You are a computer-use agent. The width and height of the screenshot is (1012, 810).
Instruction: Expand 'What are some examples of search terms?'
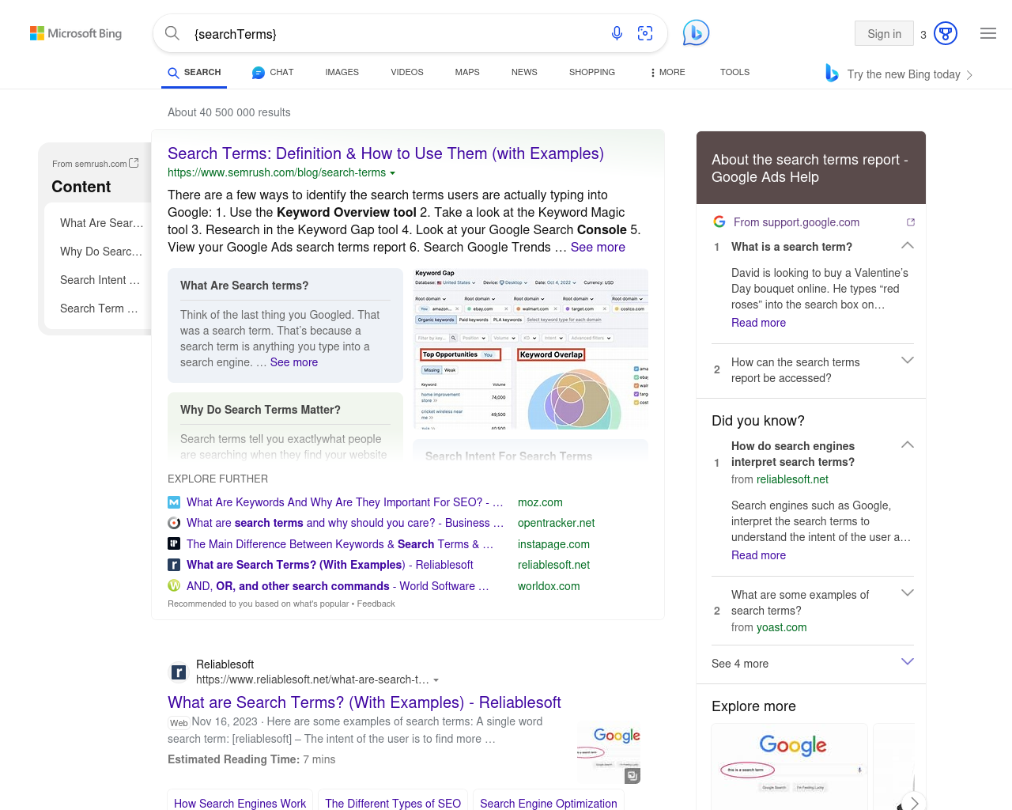point(908,593)
